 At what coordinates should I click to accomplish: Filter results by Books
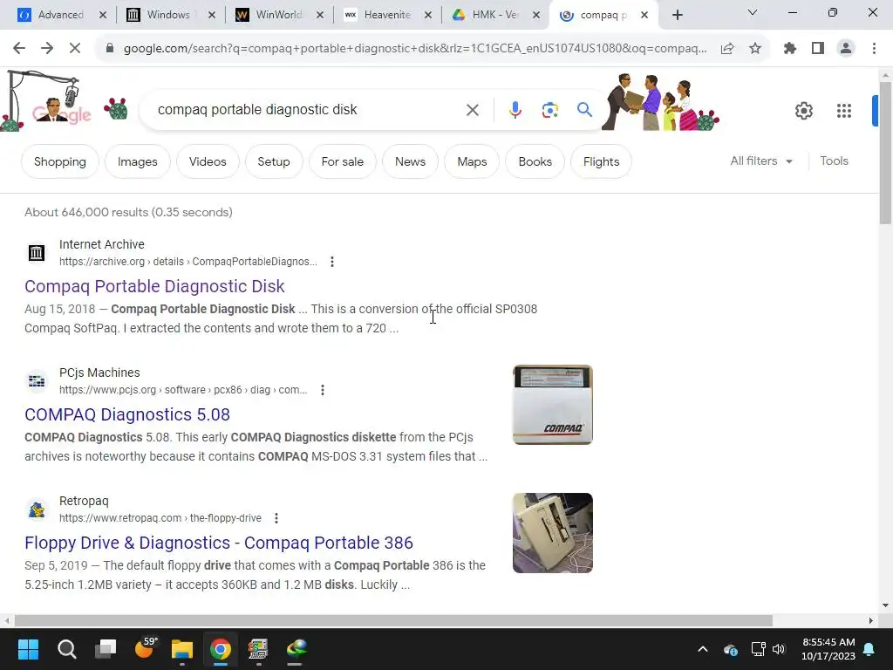(535, 161)
